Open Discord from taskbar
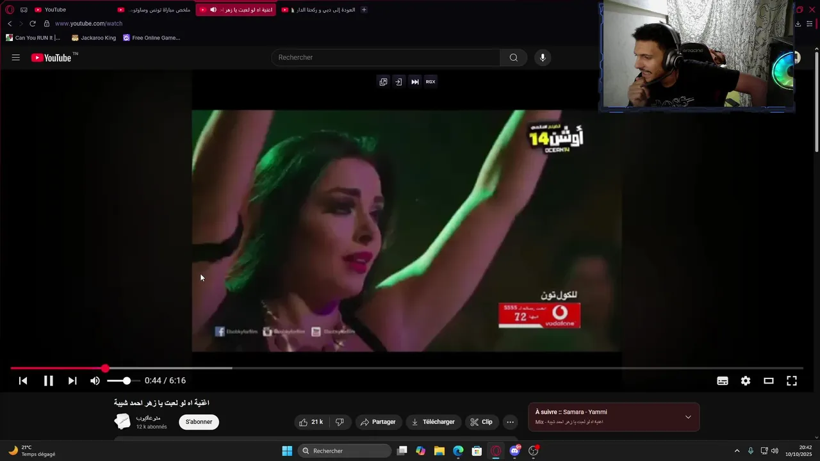Image resolution: width=820 pixels, height=461 pixels. (x=514, y=451)
